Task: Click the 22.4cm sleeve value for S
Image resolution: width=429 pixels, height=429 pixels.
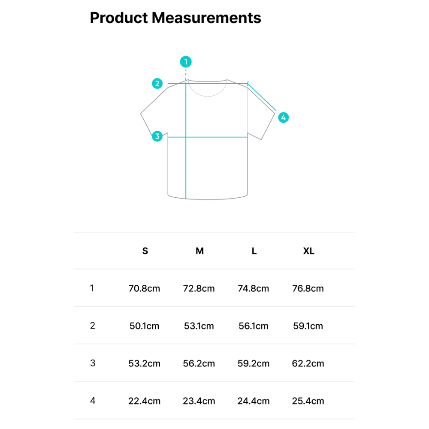Action: click(144, 401)
